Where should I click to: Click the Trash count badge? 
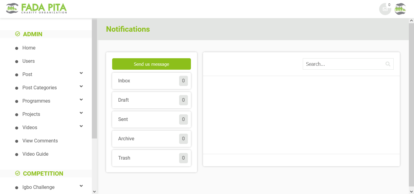183,158
